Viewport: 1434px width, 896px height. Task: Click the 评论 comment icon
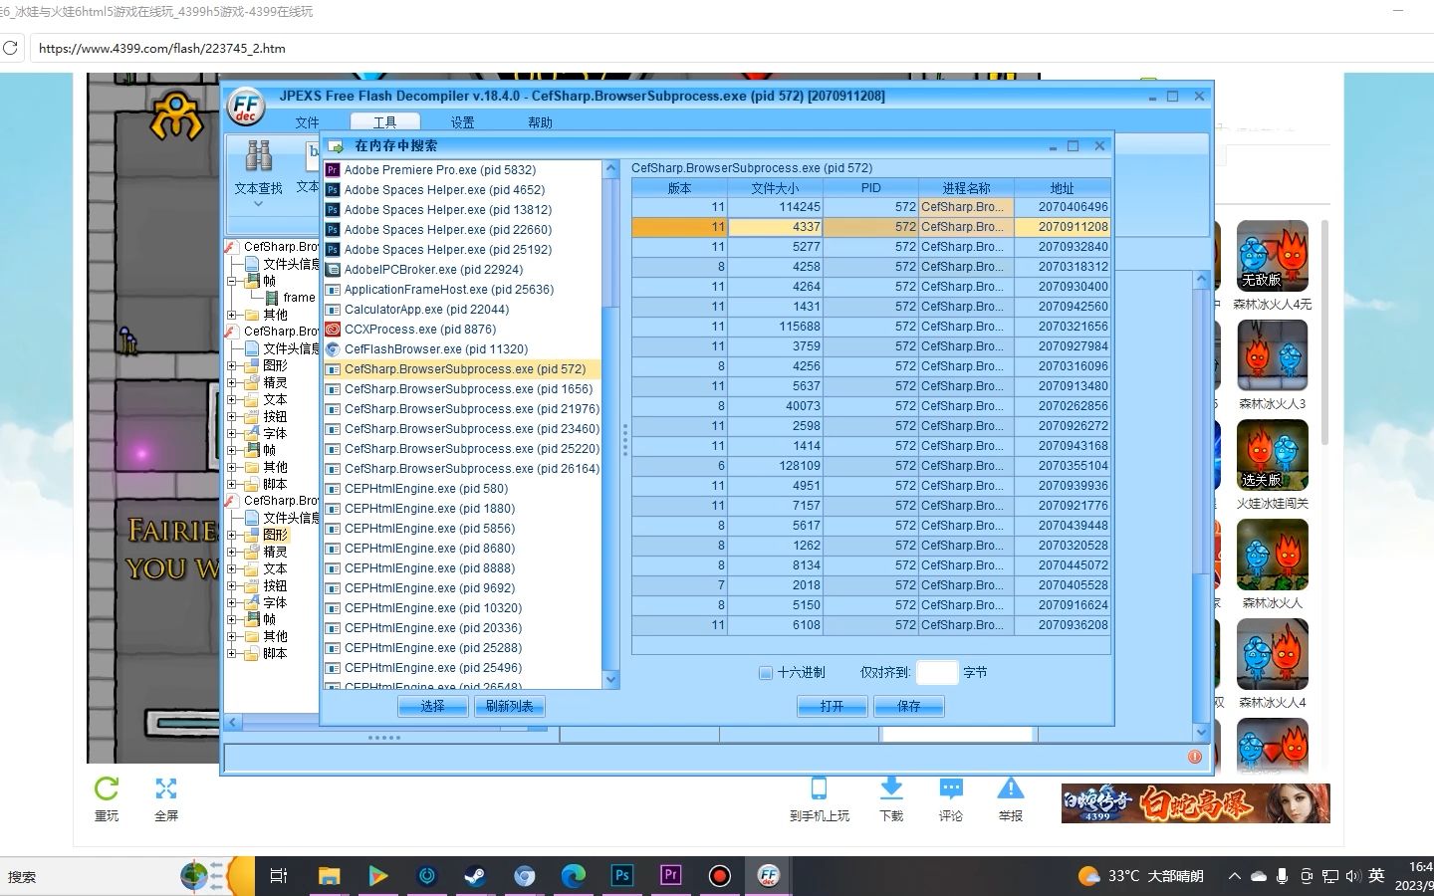pyautogui.click(x=951, y=788)
